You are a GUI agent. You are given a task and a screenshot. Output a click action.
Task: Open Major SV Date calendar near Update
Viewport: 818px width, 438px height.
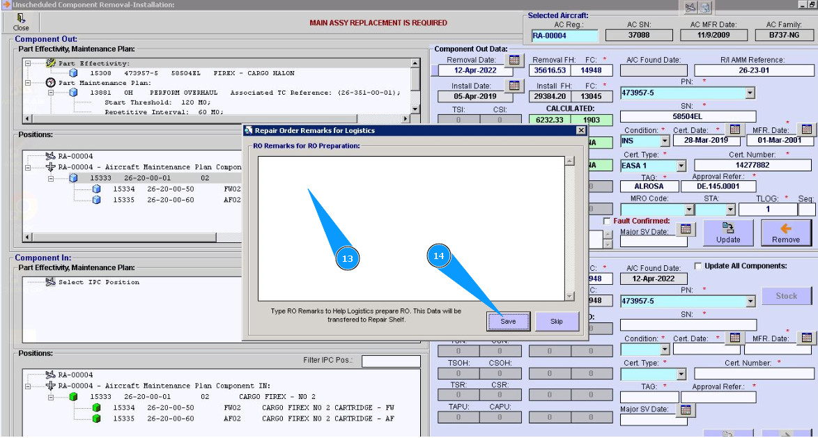[686, 228]
